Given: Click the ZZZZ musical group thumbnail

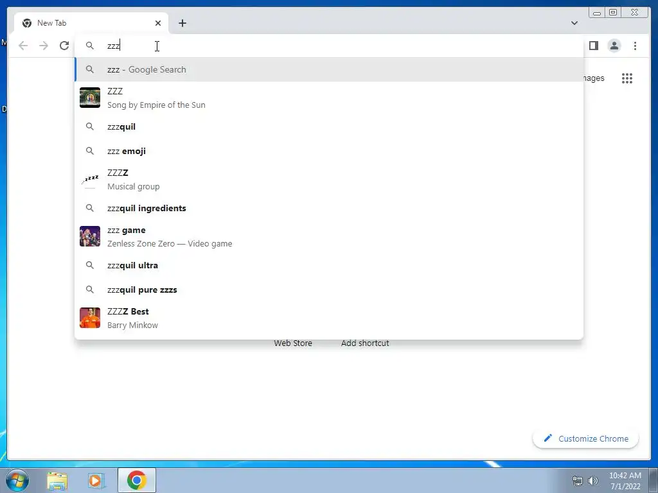Looking at the screenshot, I should point(90,180).
